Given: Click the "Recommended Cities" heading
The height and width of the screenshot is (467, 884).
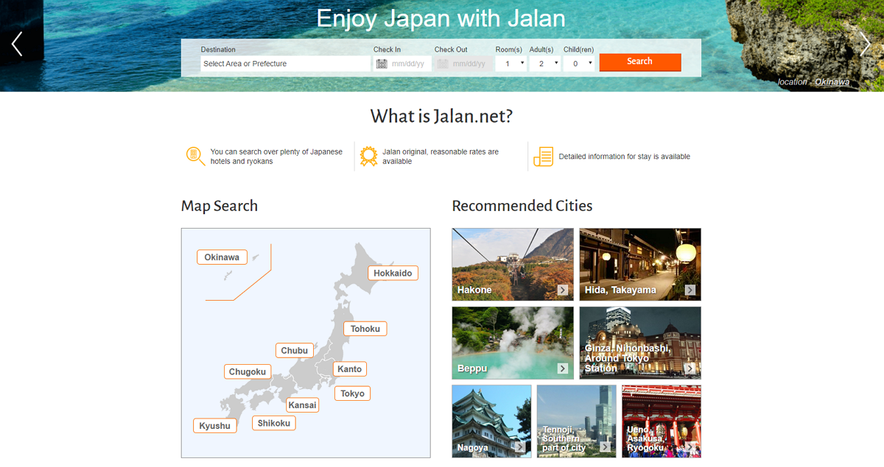Looking at the screenshot, I should [x=522, y=206].
